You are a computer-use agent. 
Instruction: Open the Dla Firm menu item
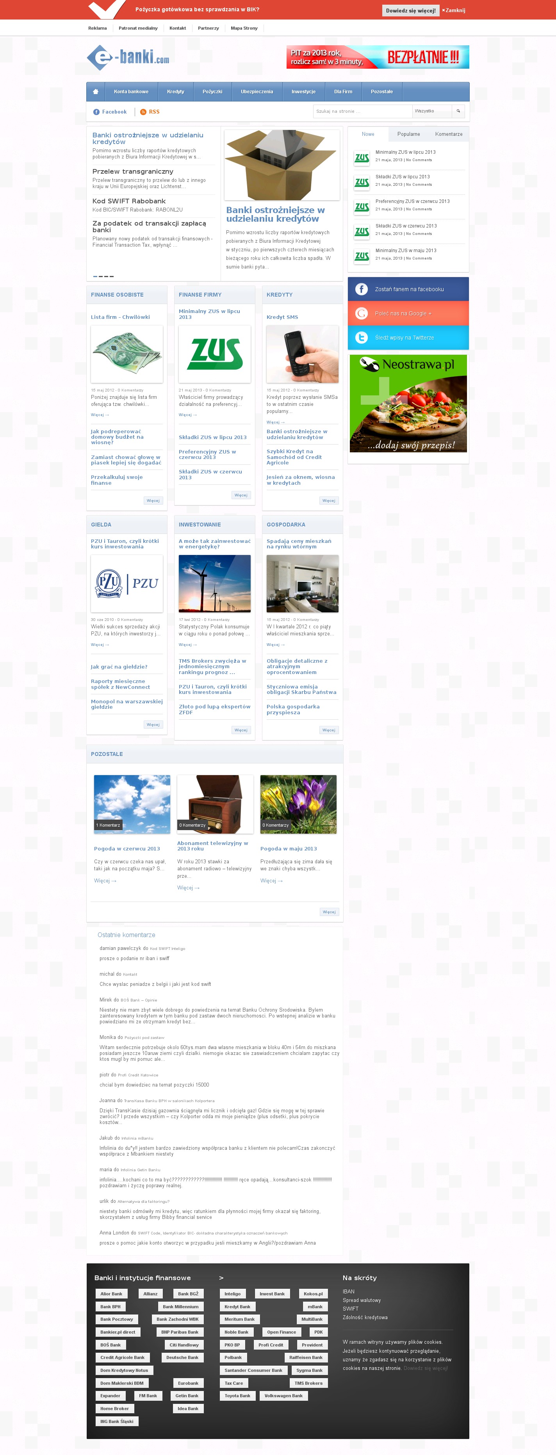pos(343,91)
